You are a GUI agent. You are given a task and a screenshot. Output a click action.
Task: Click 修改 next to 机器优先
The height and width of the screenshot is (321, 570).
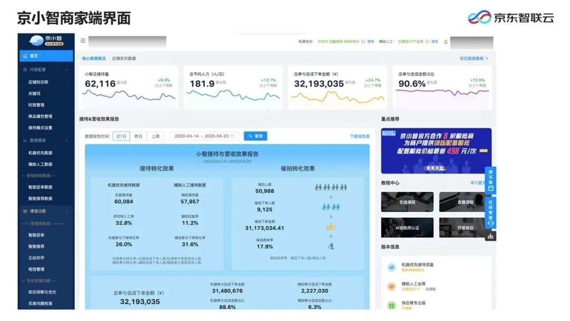(371, 42)
